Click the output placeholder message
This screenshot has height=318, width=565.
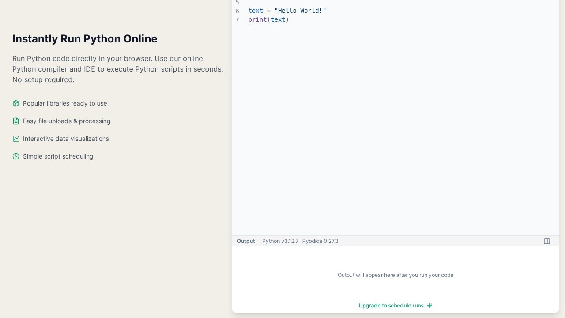(x=395, y=275)
